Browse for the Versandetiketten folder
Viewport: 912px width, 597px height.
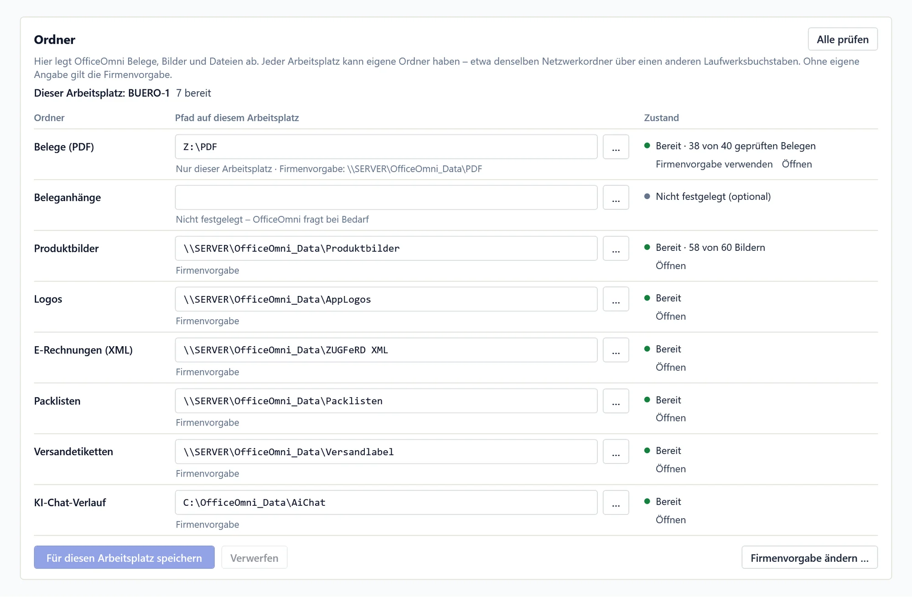point(616,452)
